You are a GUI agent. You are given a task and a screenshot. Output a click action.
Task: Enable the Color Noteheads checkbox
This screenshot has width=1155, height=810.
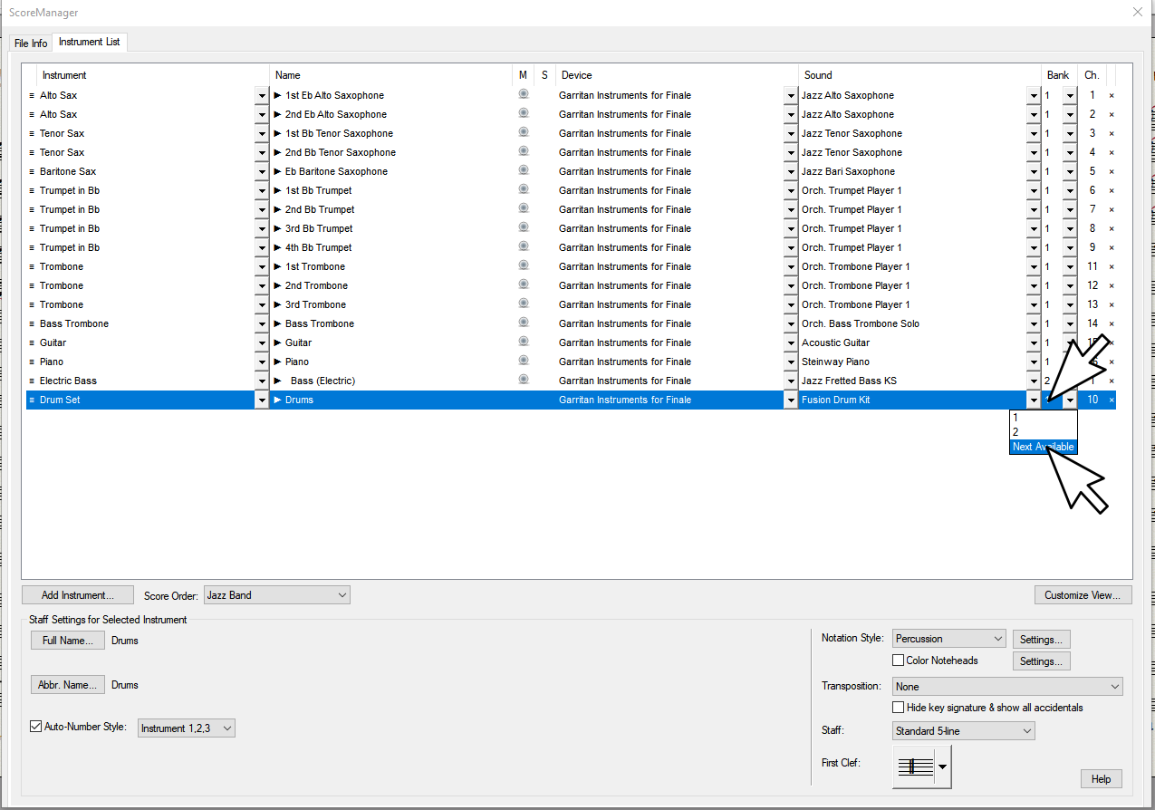[x=899, y=661]
